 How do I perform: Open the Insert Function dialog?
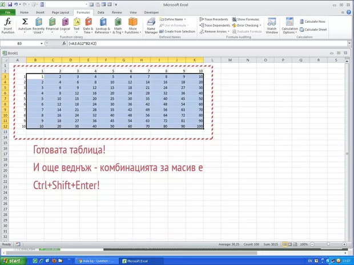click(8, 26)
